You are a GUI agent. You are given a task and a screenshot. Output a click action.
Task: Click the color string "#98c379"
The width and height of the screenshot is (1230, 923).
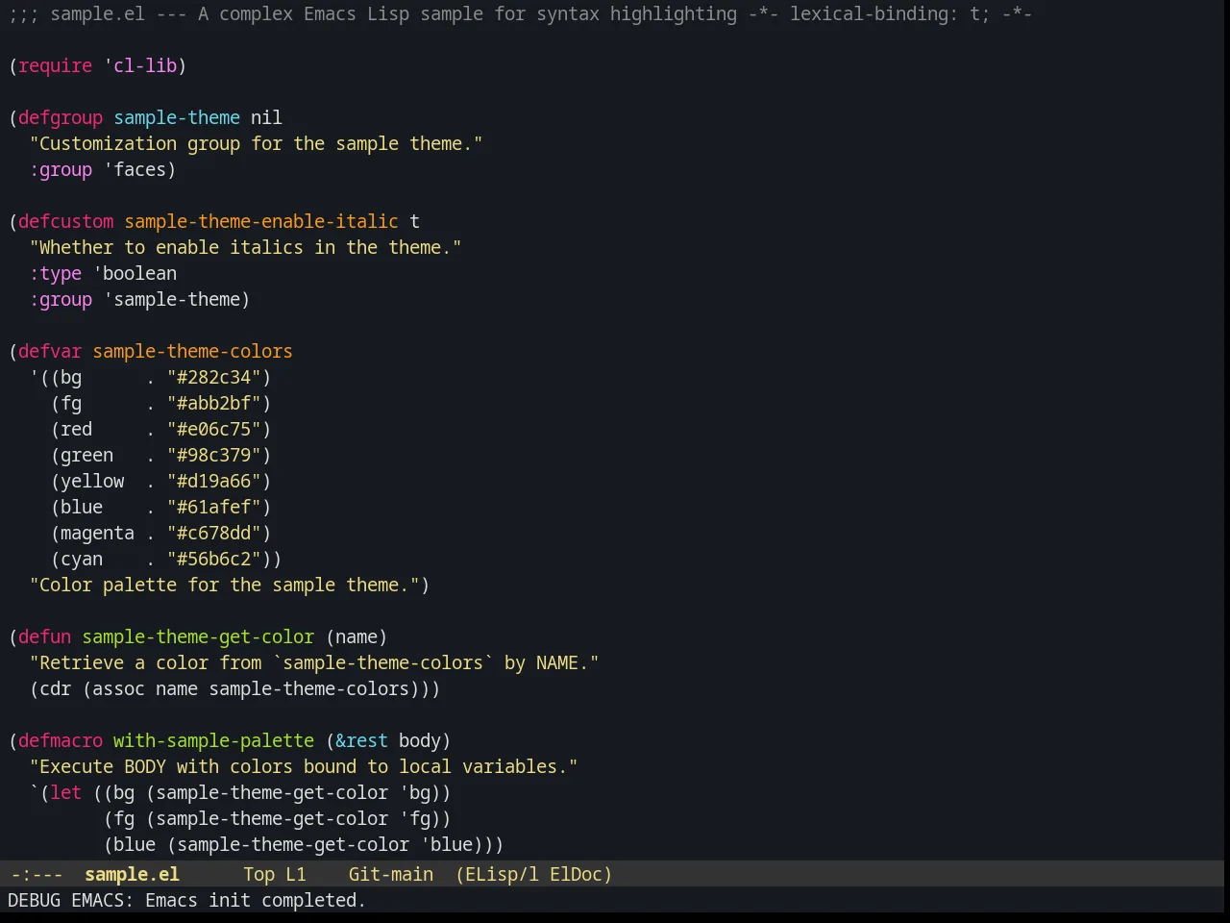(x=213, y=455)
